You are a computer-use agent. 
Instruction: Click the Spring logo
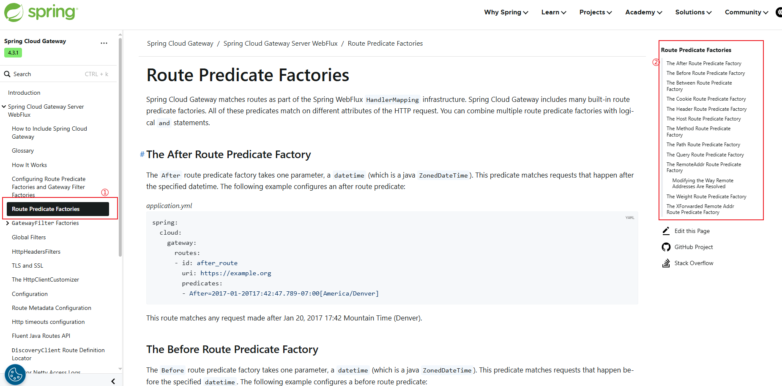[x=41, y=12]
